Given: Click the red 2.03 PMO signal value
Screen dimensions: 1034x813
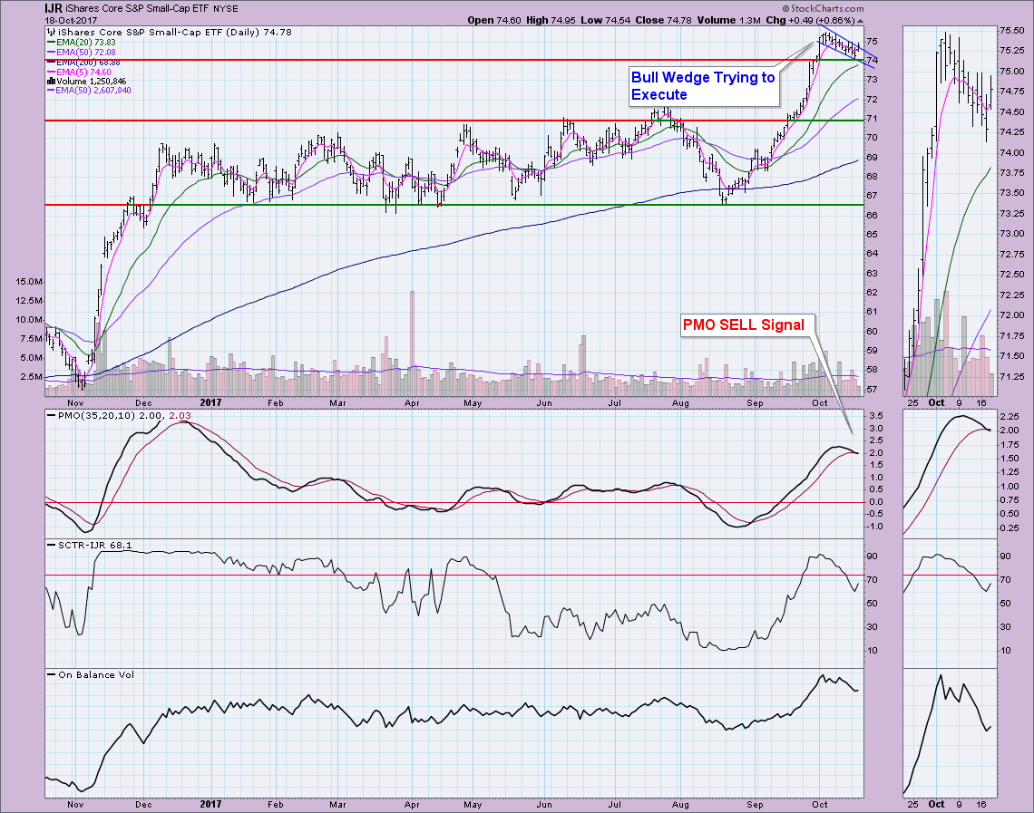Looking at the screenshot, I should pyautogui.click(x=180, y=416).
